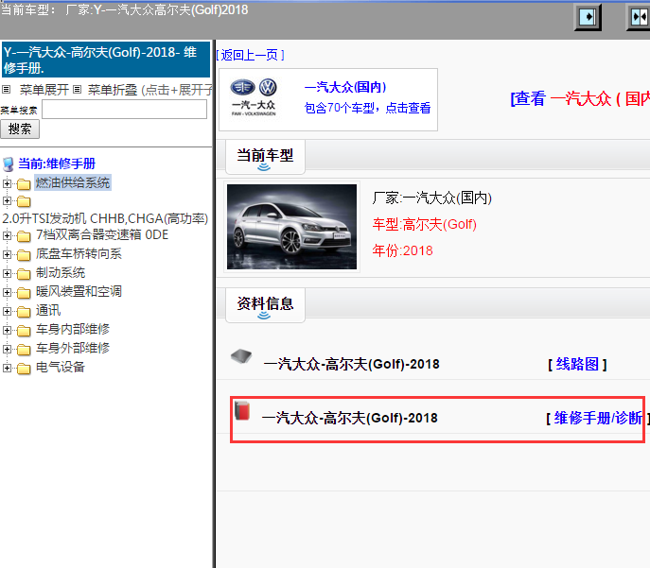Screen dimensions: 650x568
Task: Click the 菜单折叠 label
Action: 113,90
